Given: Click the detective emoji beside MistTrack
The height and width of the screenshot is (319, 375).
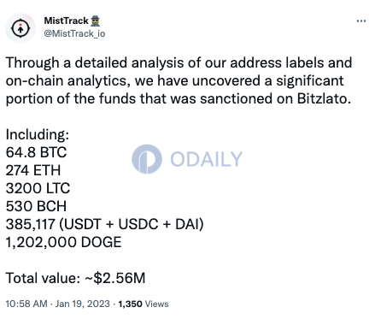Looking at the screenshot, I should click(x=95, y=21).
